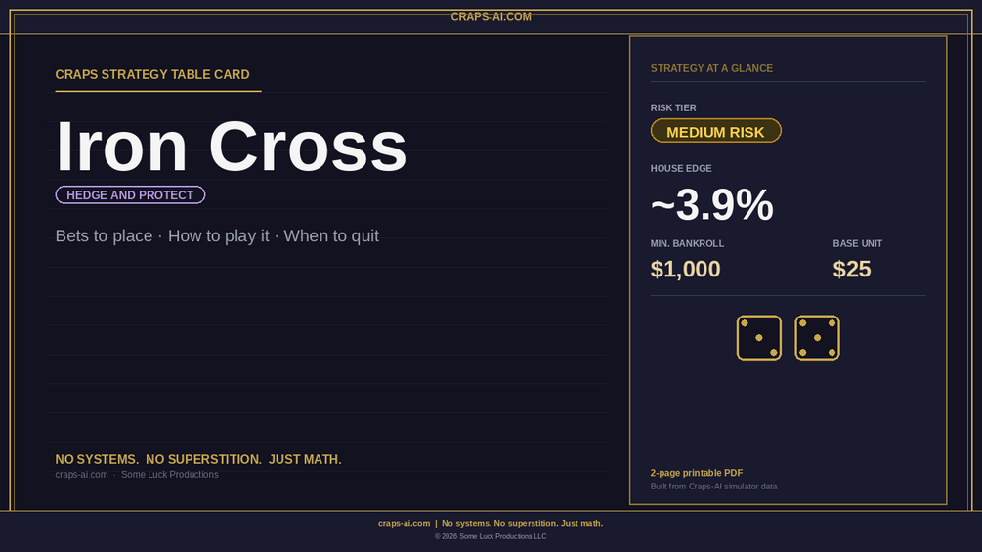Click the Iron Cross title
This screenshot has height=552, width=982.
pyautogui.click(x=232, y=146)
